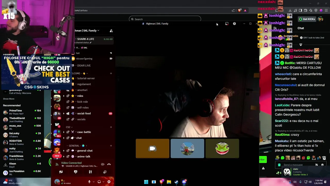Click the Discord search box
The image size is (330, 186).
[165, 19]
